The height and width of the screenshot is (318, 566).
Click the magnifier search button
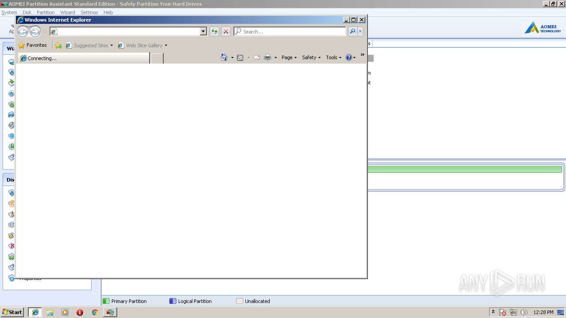click(352, 31)
